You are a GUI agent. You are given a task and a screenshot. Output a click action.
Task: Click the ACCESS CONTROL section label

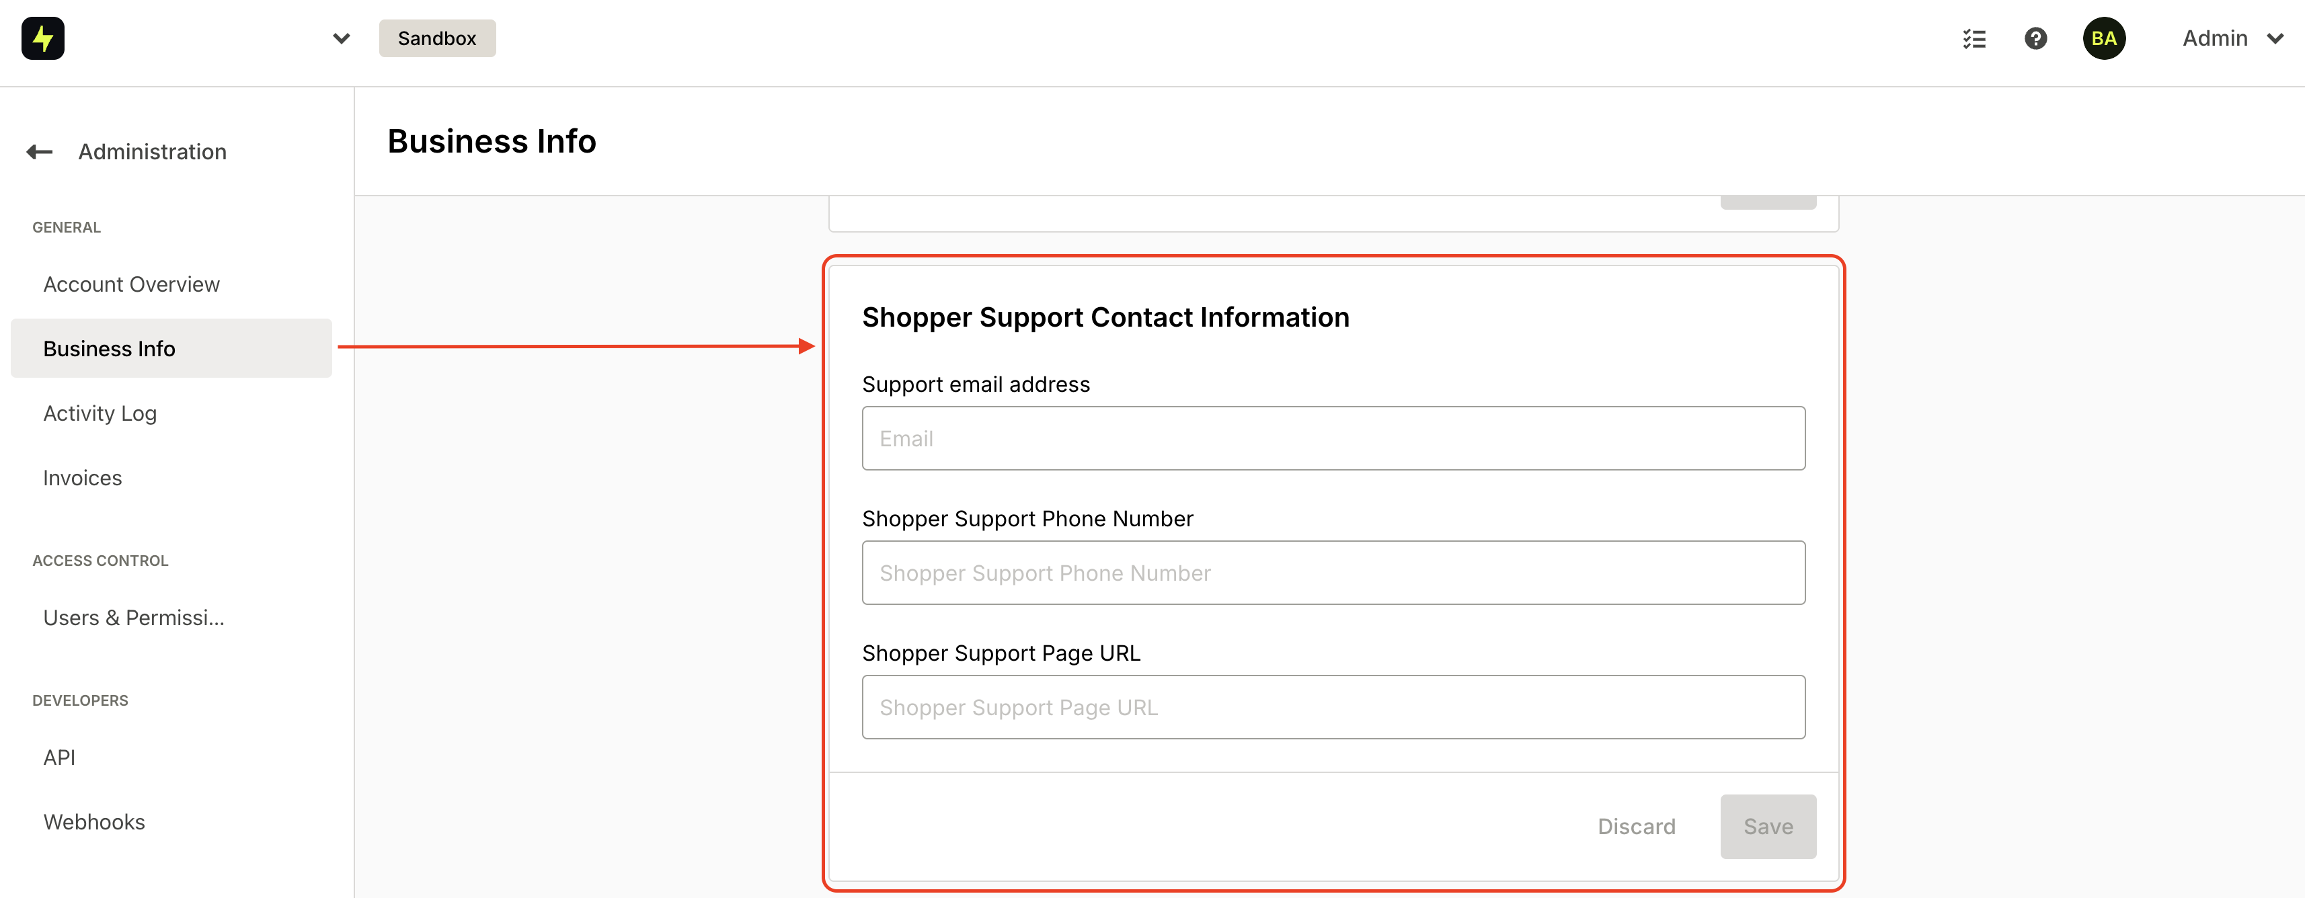tap(100, 561)
